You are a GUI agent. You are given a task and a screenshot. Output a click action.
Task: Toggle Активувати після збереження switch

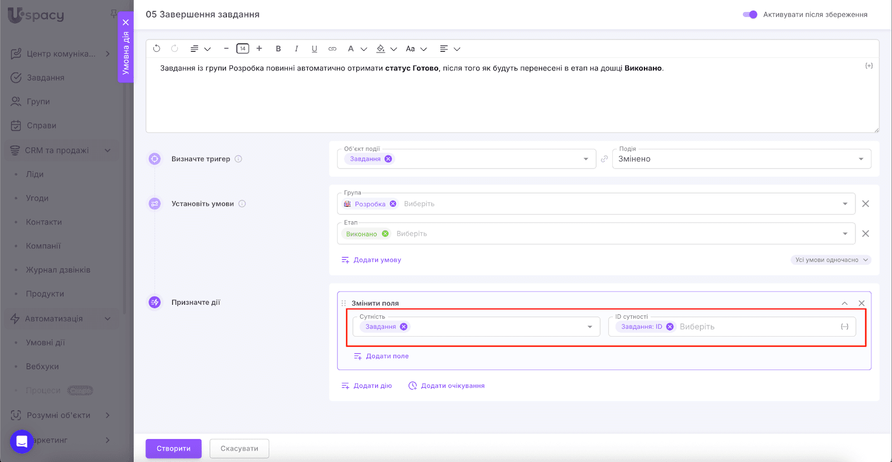coord(750,14)
